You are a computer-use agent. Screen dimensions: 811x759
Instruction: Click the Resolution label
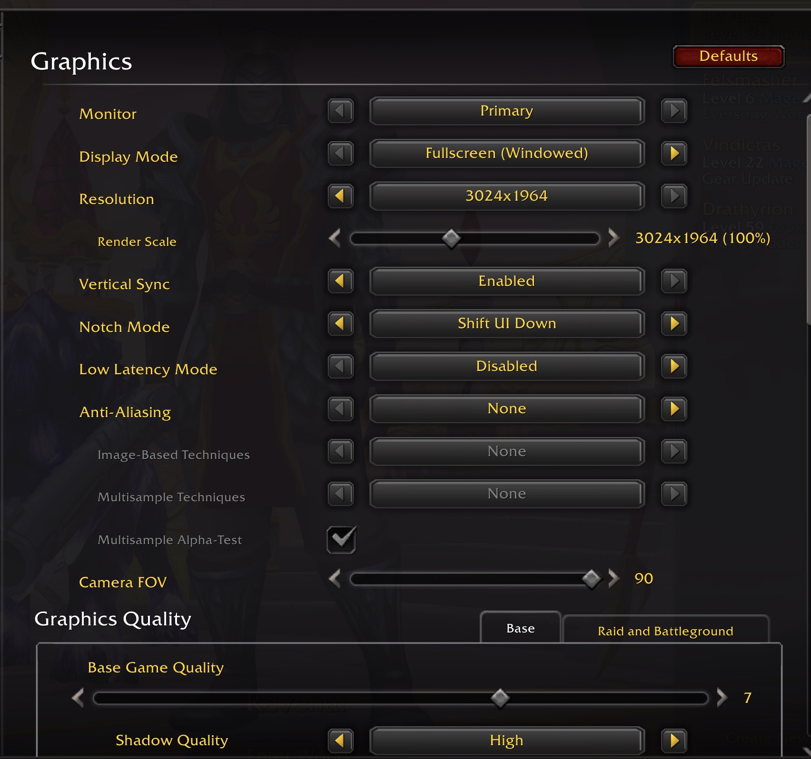pos(117,199)
